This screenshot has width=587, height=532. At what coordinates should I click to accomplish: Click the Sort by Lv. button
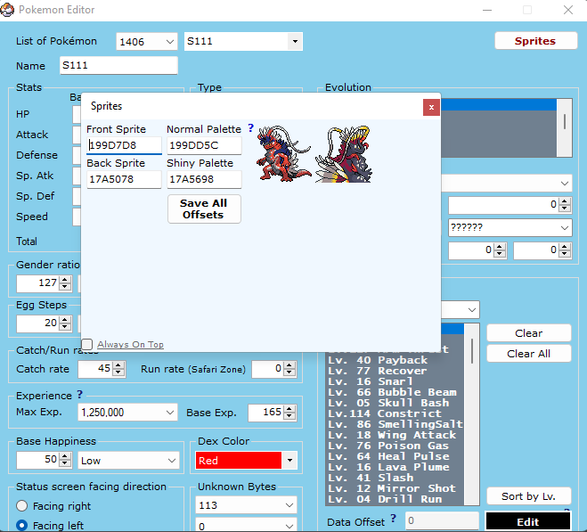(x=528, y=496)
